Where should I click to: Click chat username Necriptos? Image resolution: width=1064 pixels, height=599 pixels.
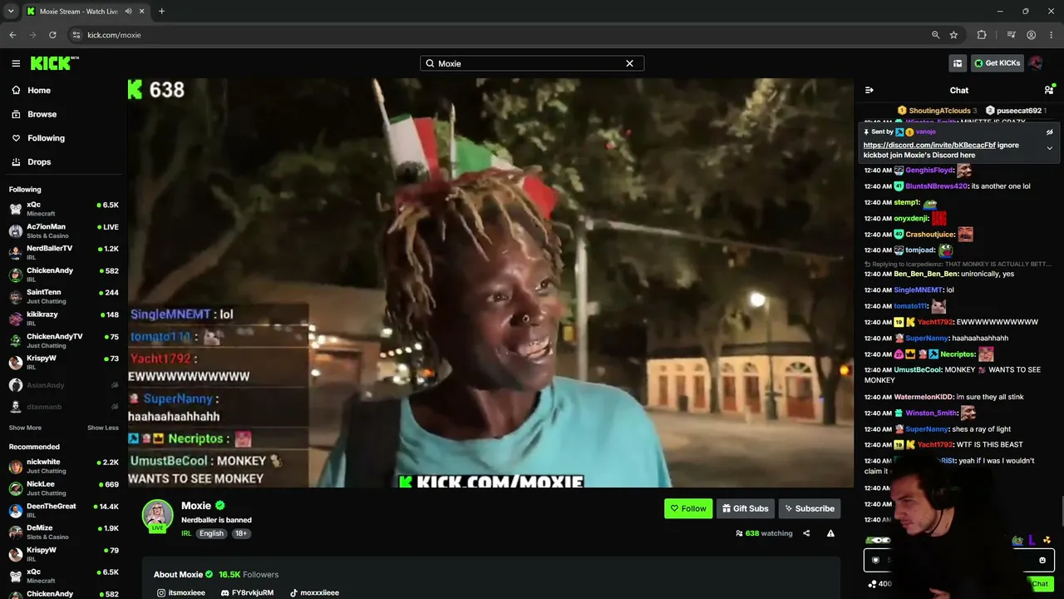[958, 354]
